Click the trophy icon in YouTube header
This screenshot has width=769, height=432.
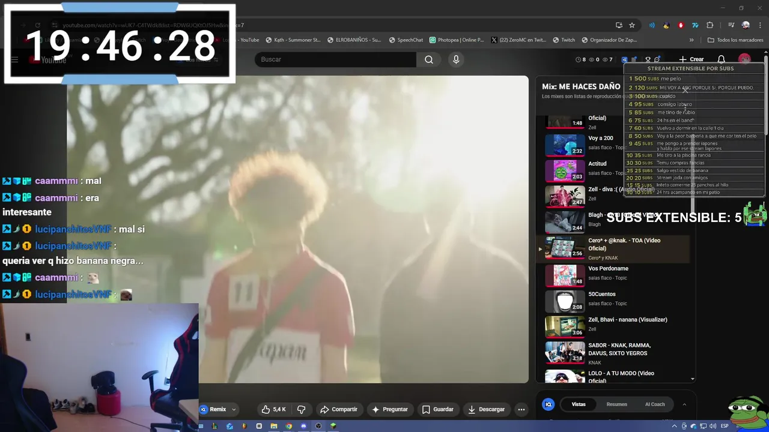[x=648, y=59]
